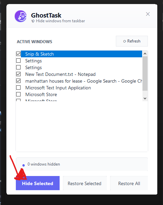Click the Restore All button
163x205 pixels.
click(x=129, y=183)
